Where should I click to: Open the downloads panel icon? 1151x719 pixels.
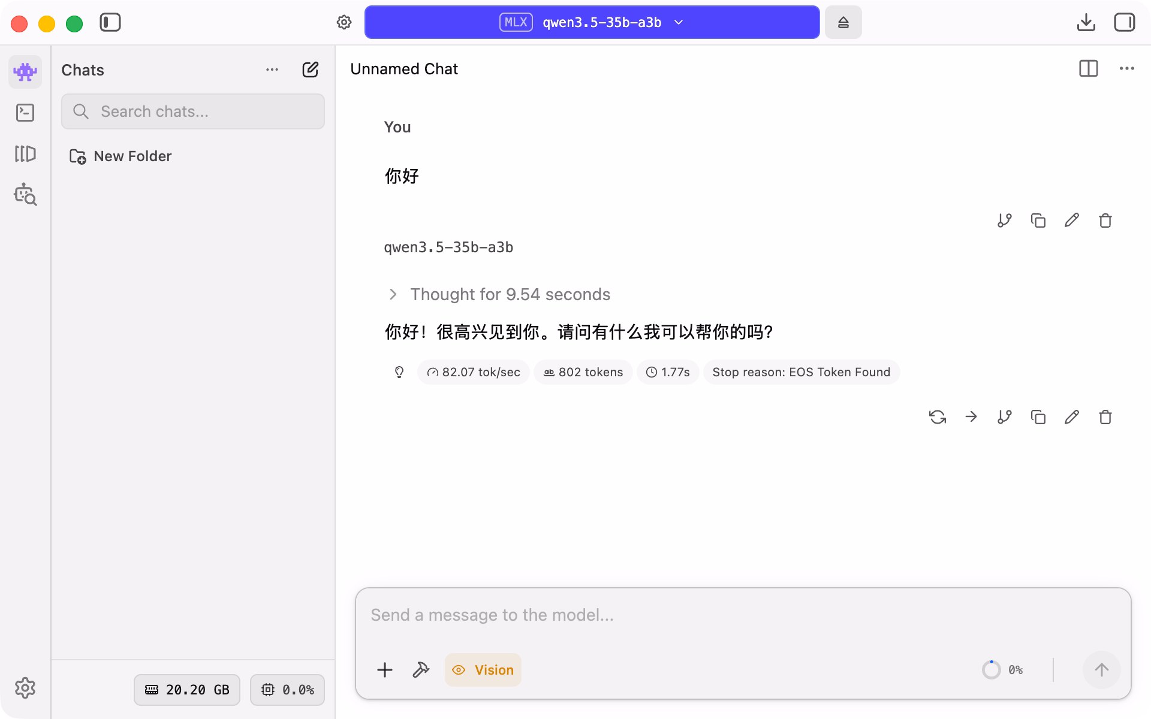(x=1086, y=23)
